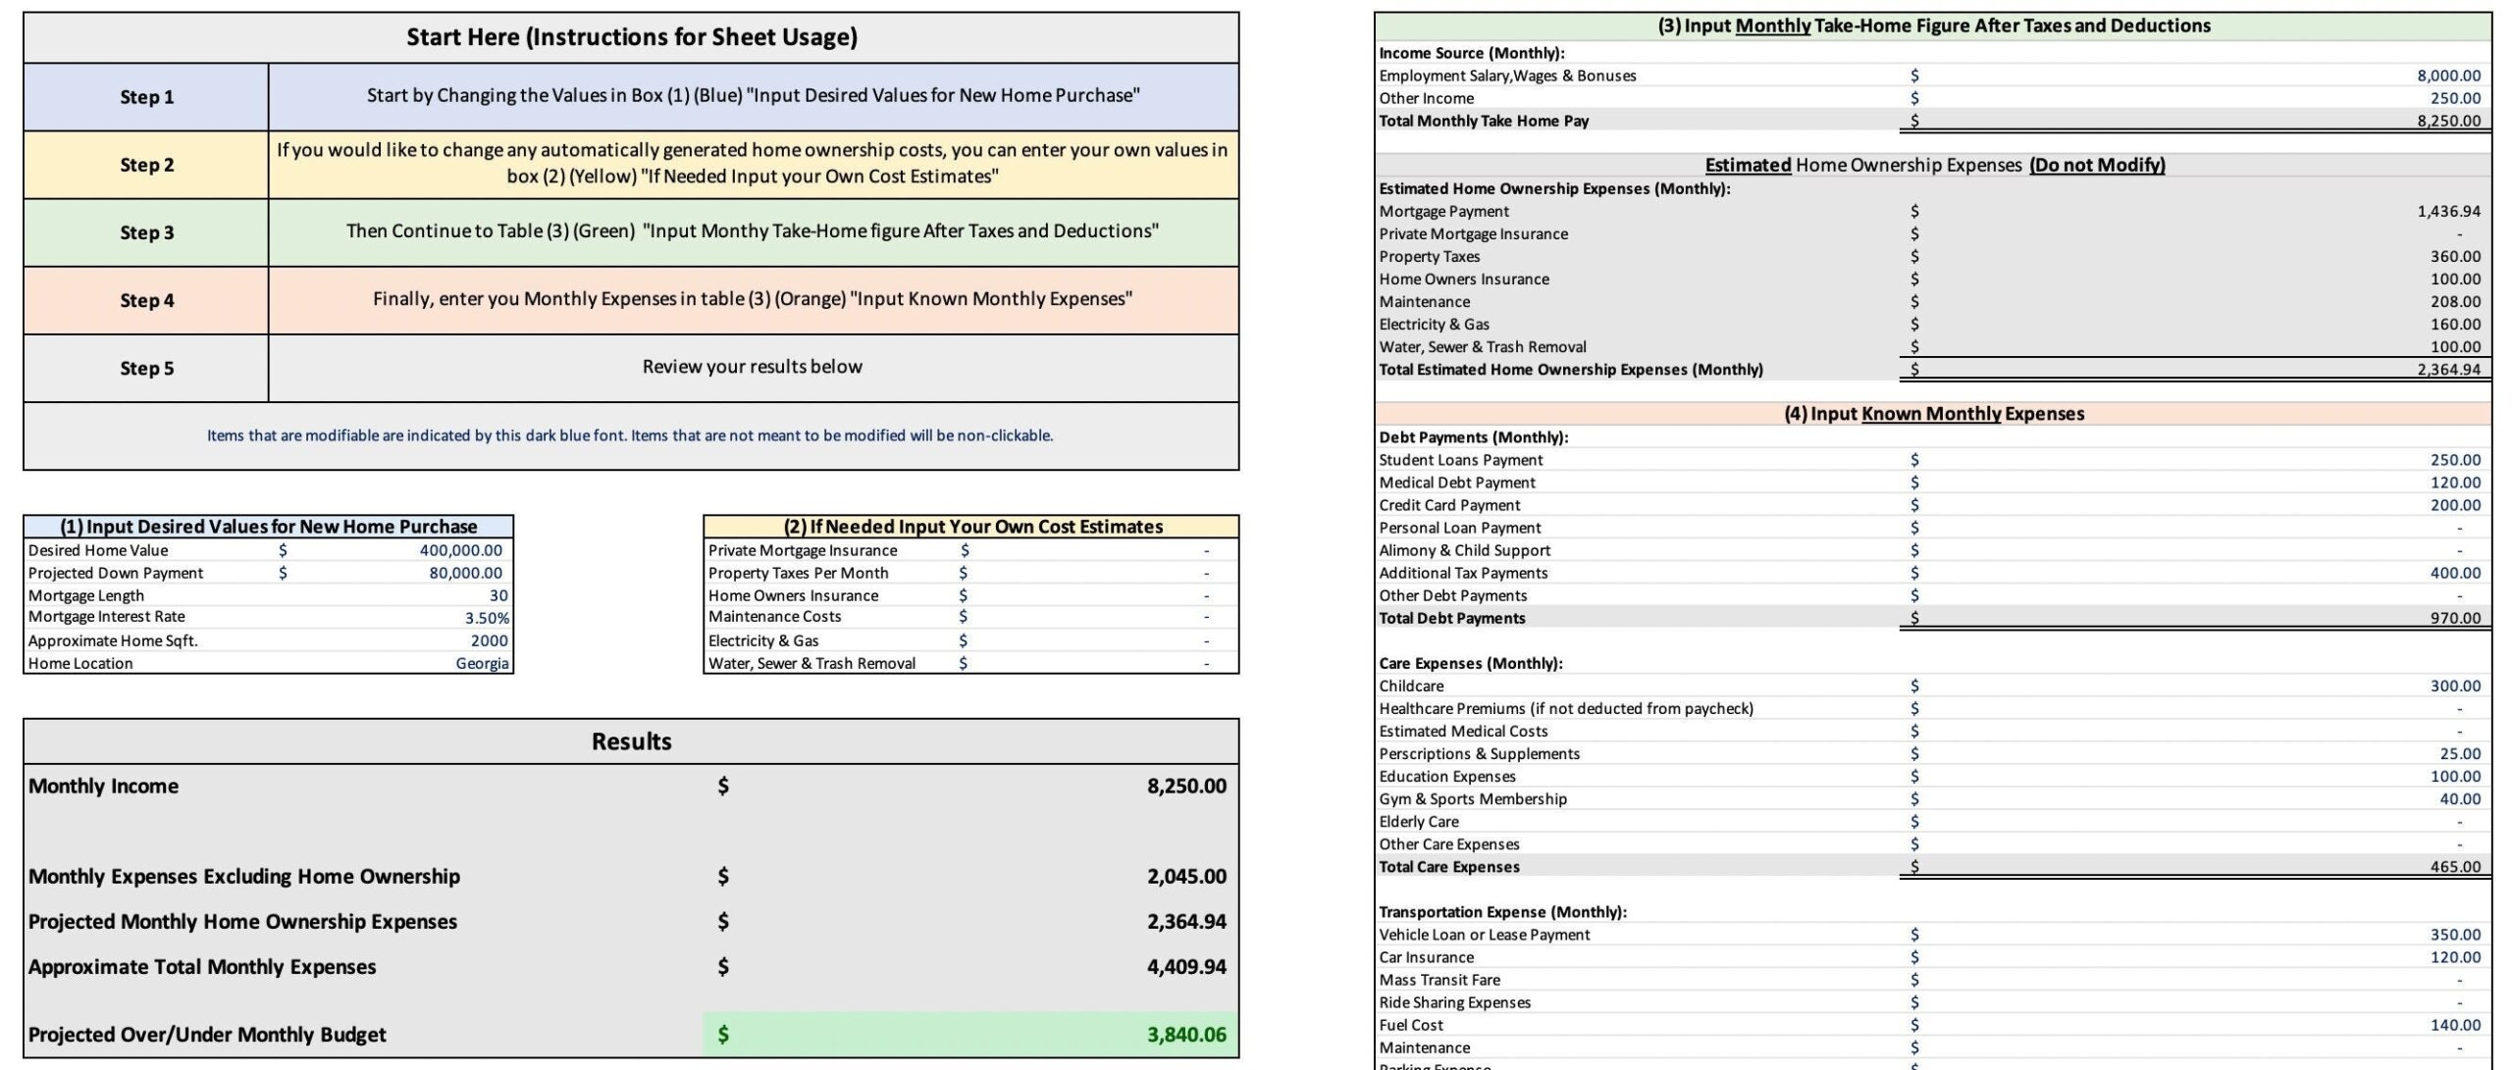Select the Fuel Cost value 140.00
The height and width of the screenshot is (1070, 2512).
[x=2455, y=1025]
